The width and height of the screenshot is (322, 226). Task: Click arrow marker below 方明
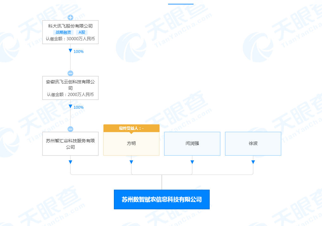(131, 162)
